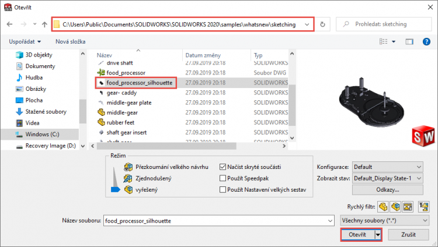Sort files by the Název column
This screenshot has height=247, width=438.
(x=104, y=55)
